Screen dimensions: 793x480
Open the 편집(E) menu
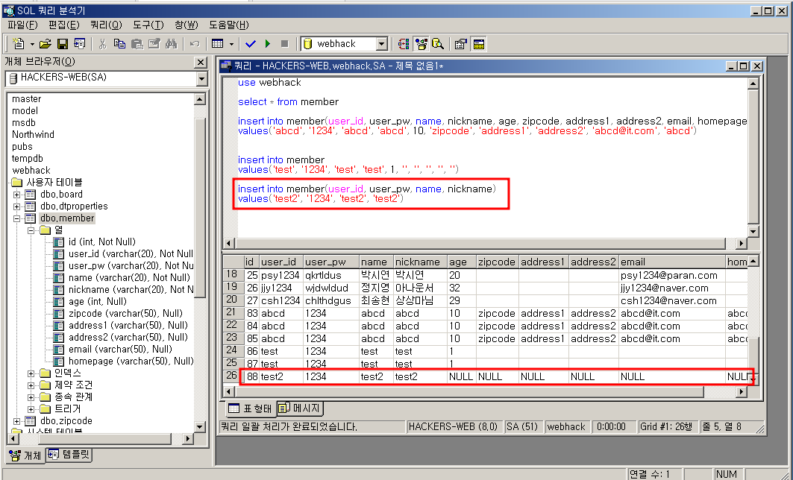(63, 25)
